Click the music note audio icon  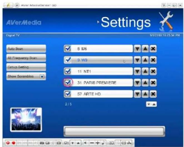(103, 143)
